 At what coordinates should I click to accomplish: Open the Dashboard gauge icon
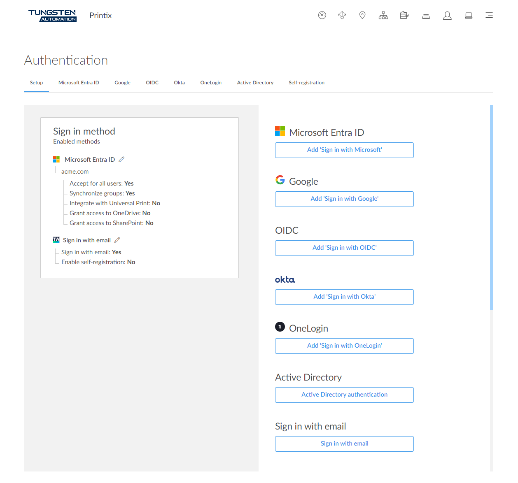click(322, 16)
